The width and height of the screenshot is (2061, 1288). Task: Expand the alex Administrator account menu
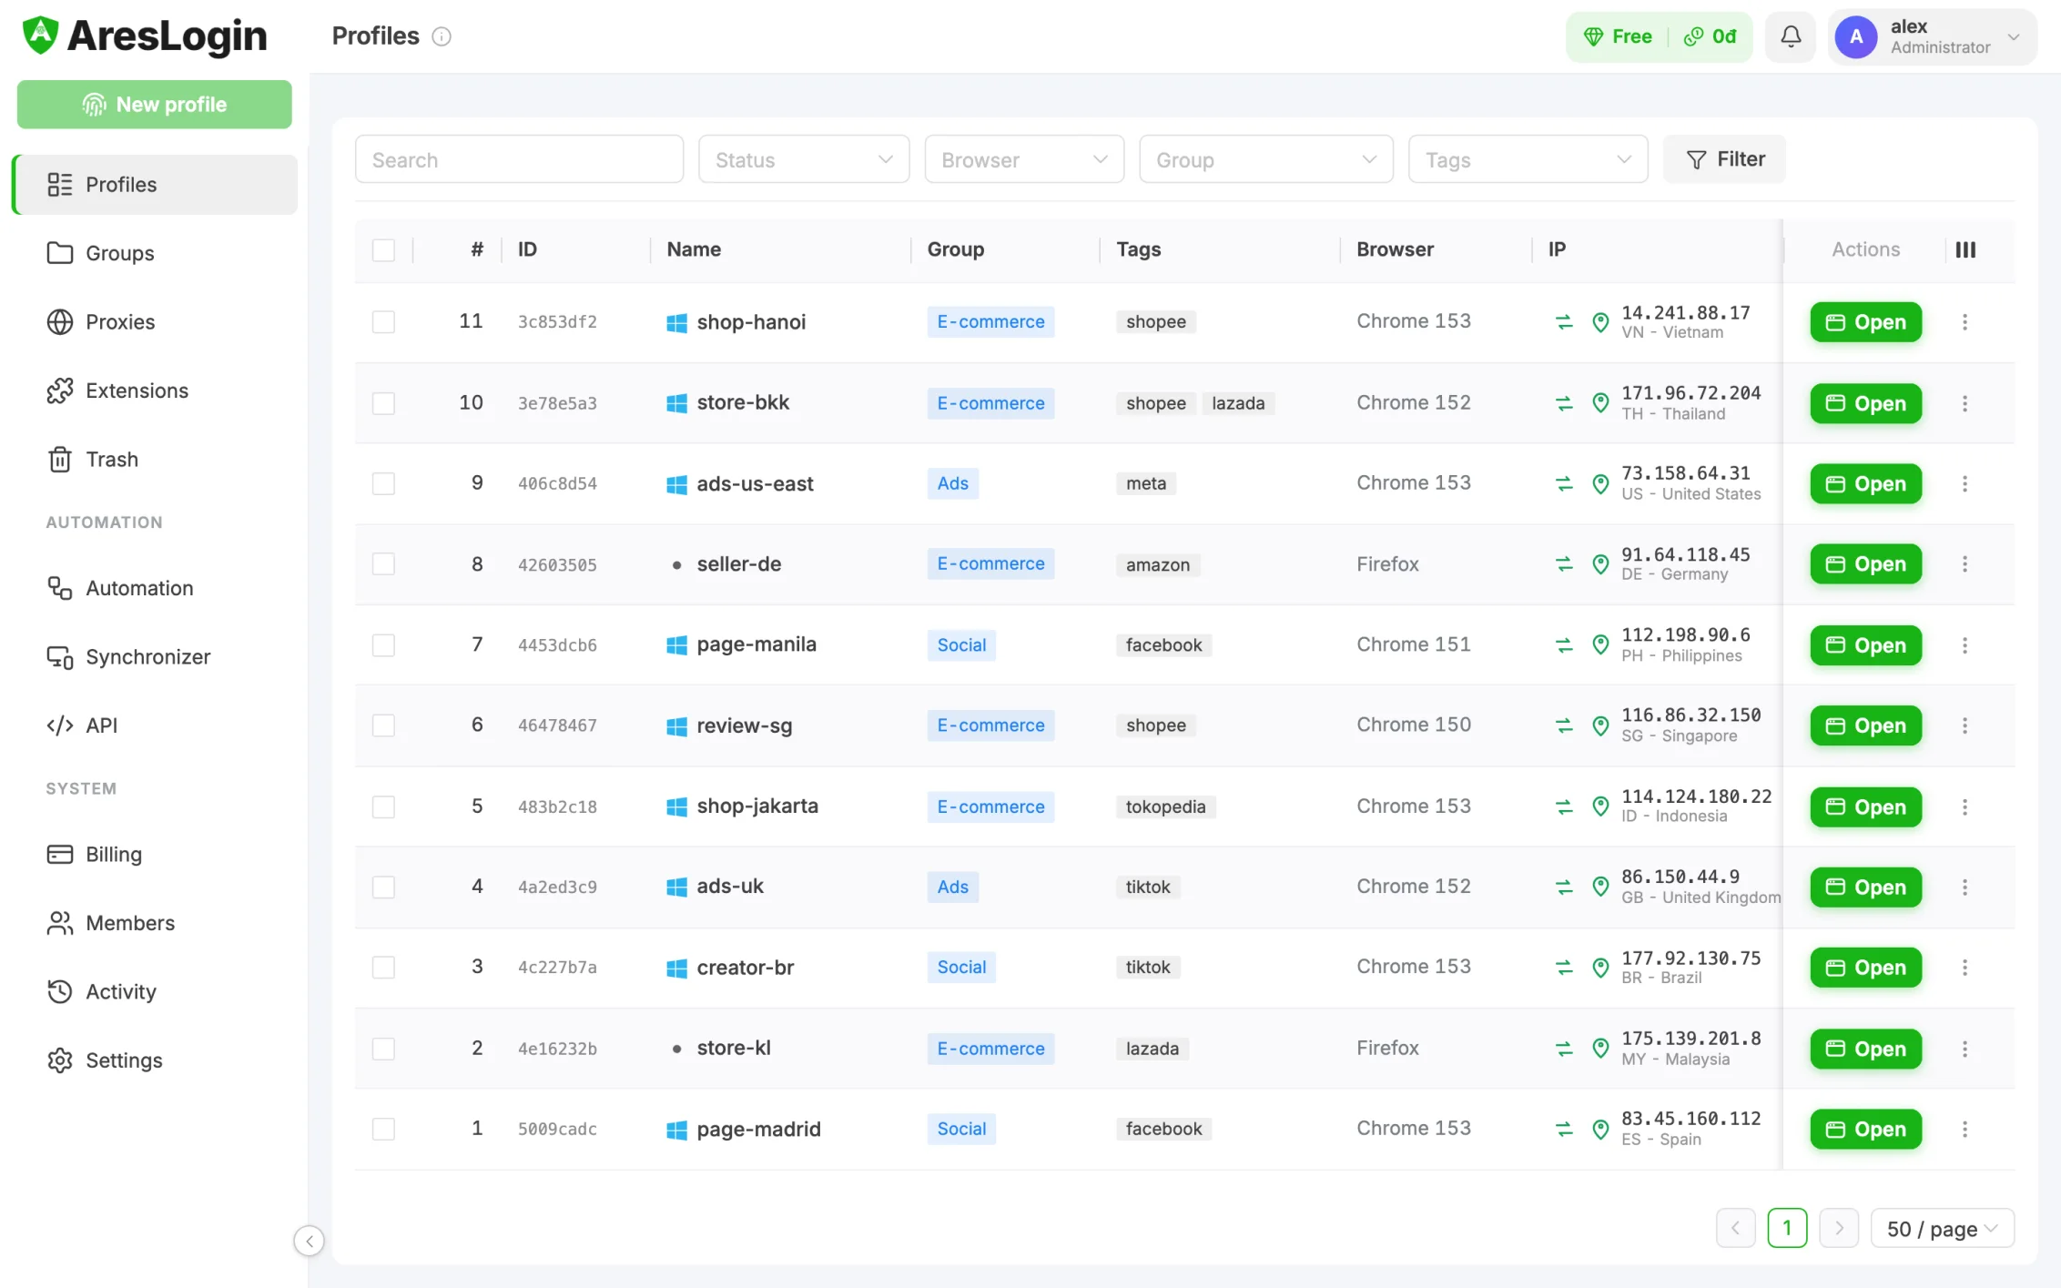pyautogui.click(x=1933, y=36)
